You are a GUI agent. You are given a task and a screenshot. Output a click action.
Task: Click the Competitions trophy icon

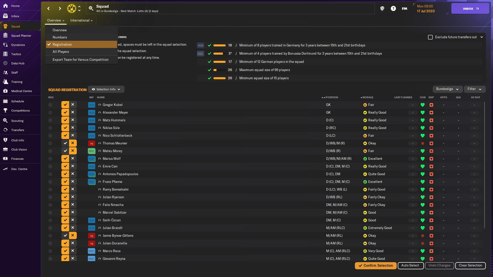click(5, 110)
